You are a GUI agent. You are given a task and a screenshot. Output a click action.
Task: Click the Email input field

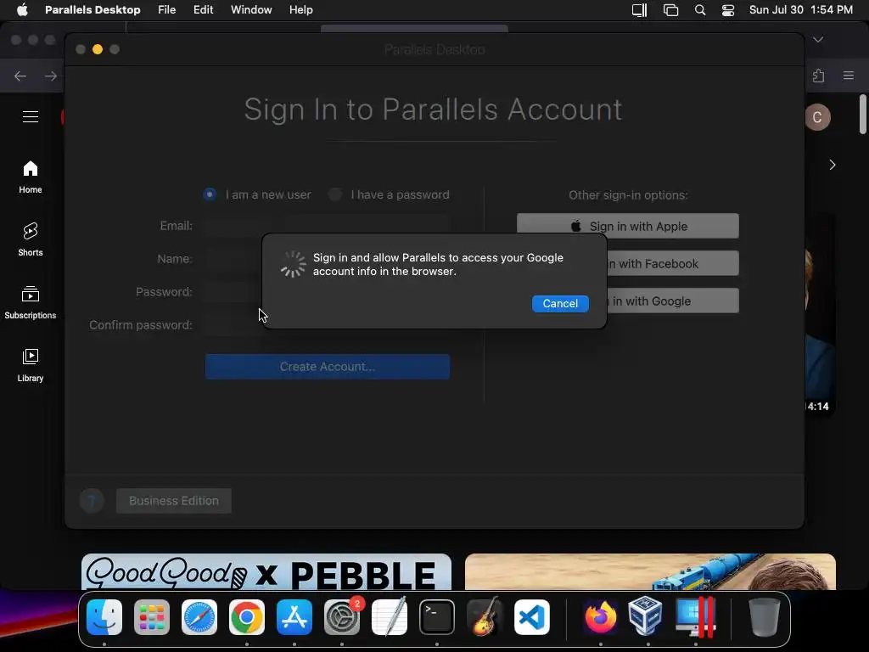point(326,226)
